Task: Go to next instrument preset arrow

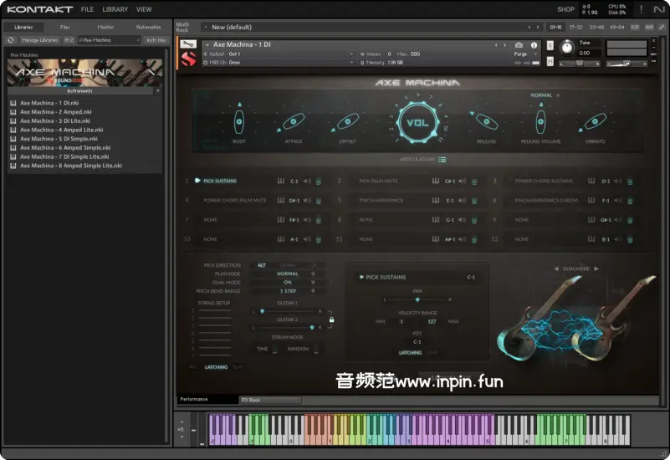Action: click(x=505, y=45)
